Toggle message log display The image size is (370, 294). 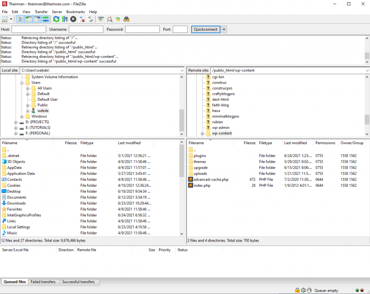tap(21, 19)
